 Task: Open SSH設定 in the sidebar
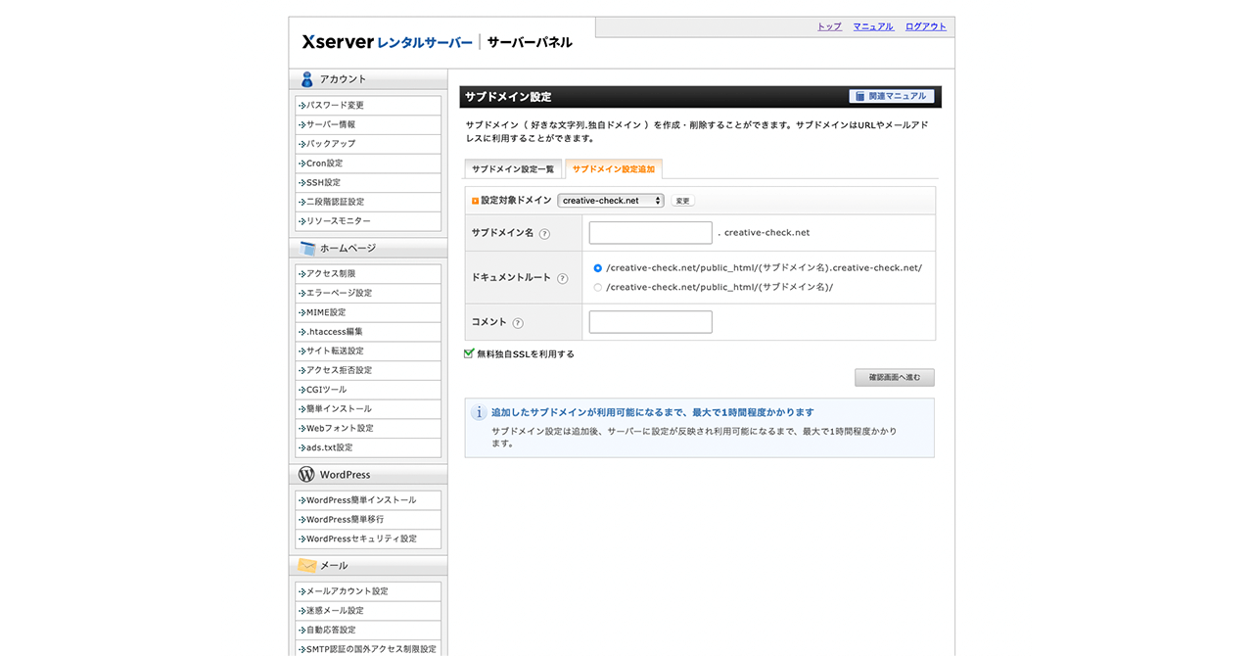(323, 183)
